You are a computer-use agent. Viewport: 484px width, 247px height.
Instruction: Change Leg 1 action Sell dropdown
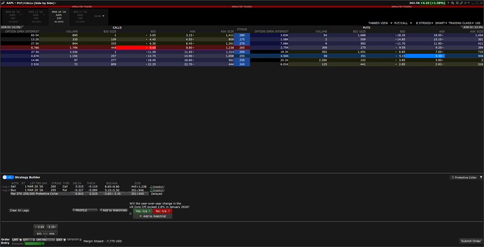pos(15,186)
